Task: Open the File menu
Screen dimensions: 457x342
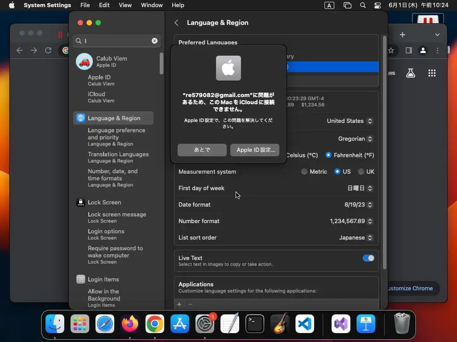Action: 85,5
